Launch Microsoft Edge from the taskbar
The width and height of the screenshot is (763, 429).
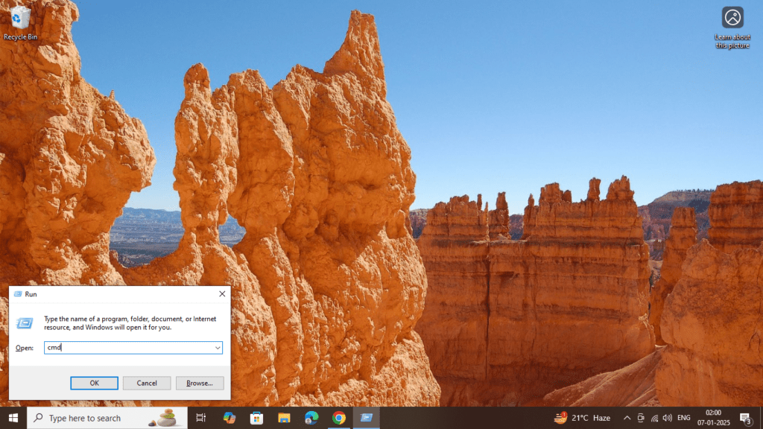point(311,418)
